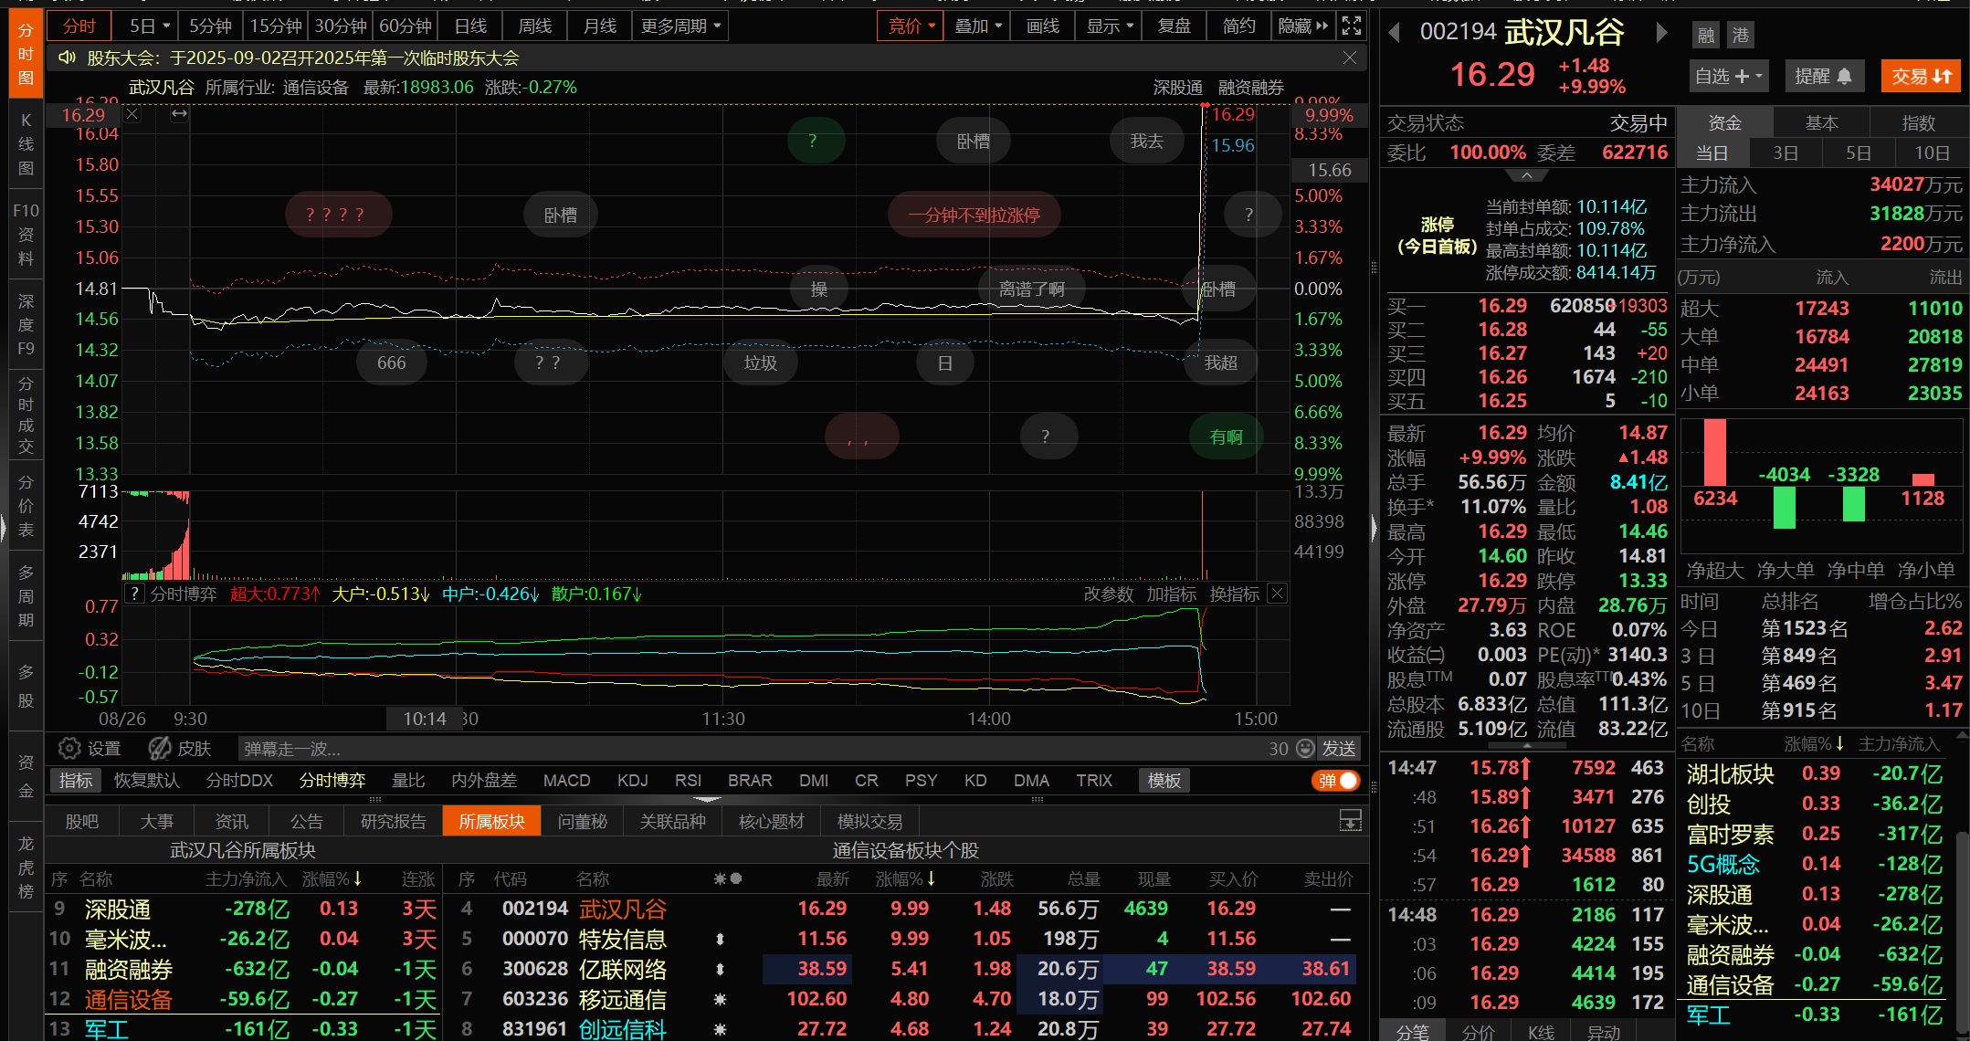
Task: Open 交易 trade panel
Action: click(1921, 76)
